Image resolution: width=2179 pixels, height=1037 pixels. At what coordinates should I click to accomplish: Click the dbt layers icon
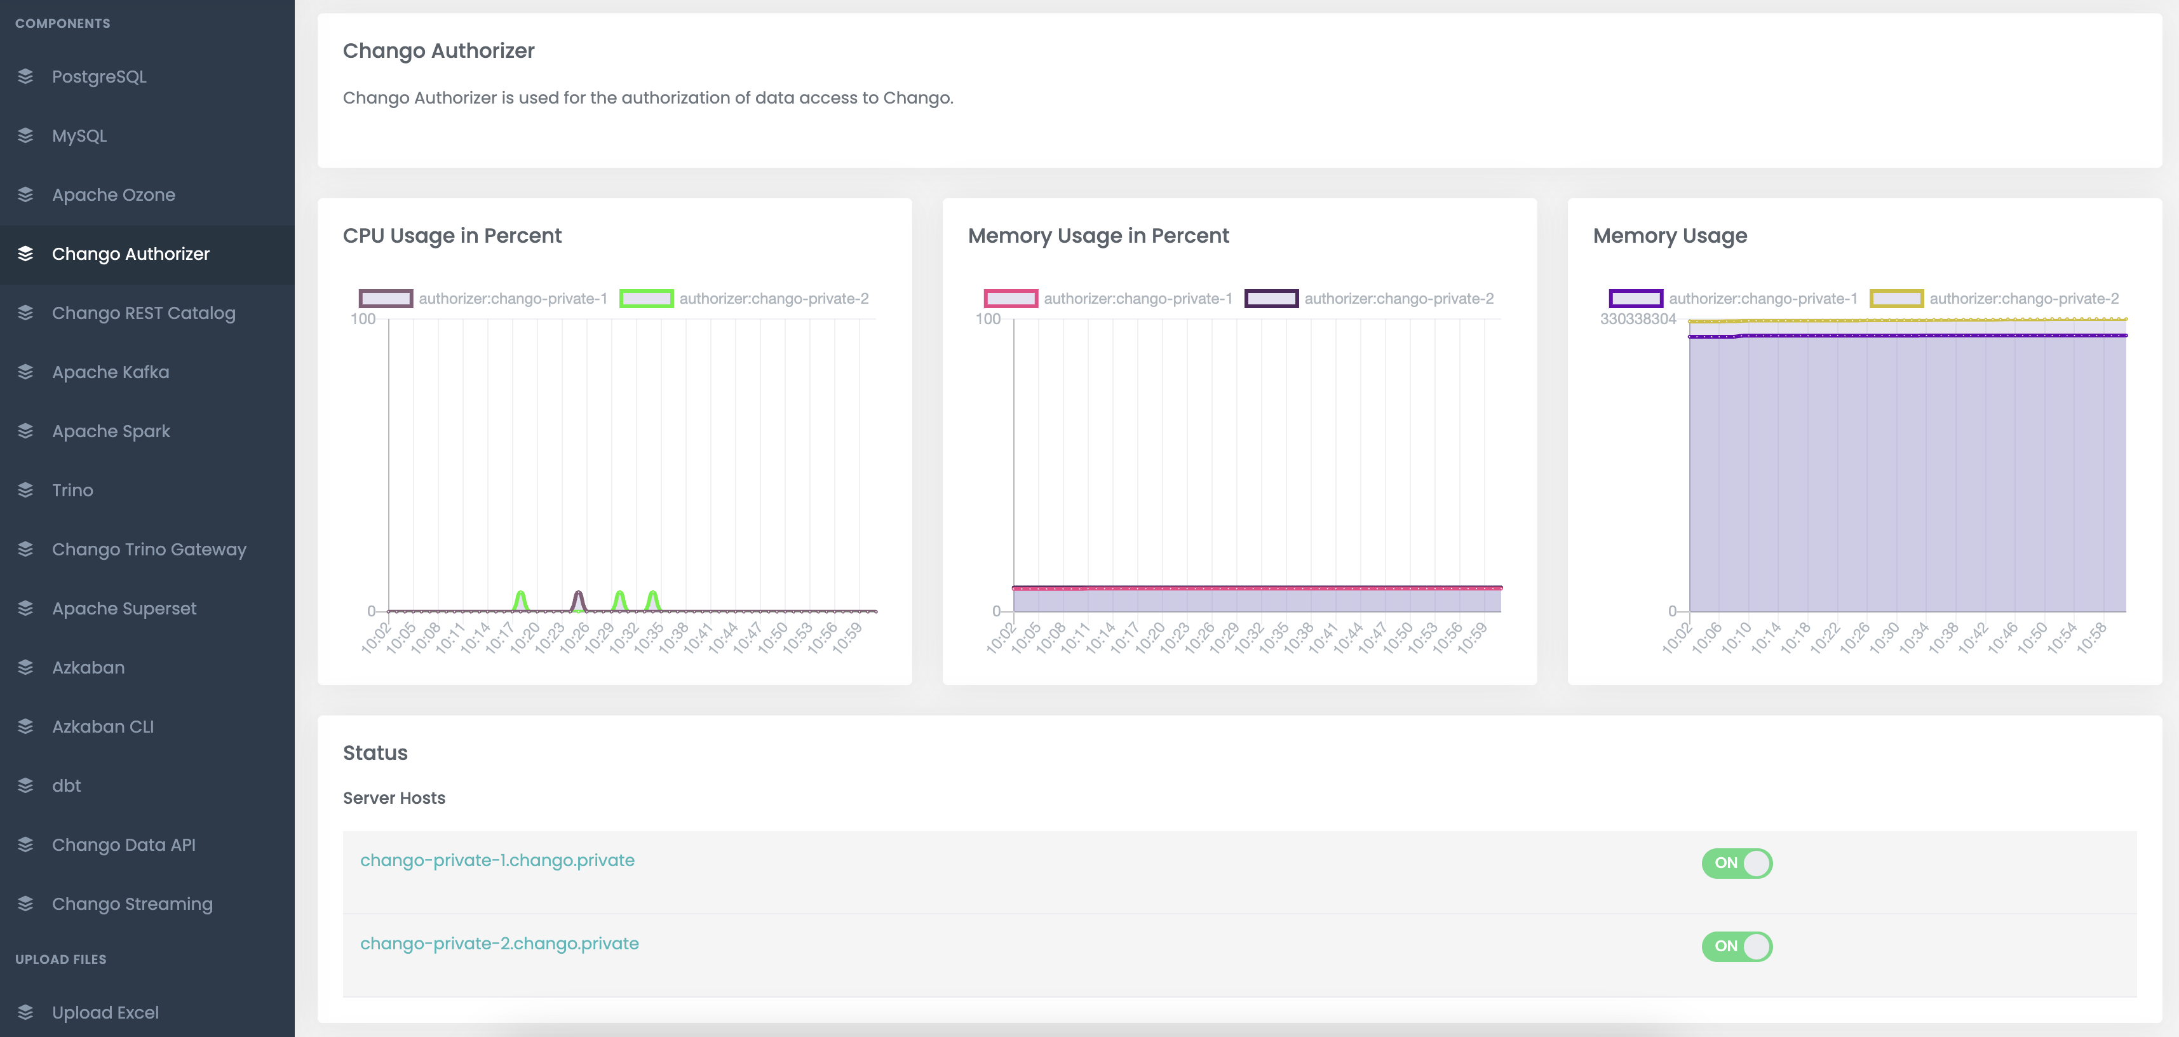coord(25,786)
